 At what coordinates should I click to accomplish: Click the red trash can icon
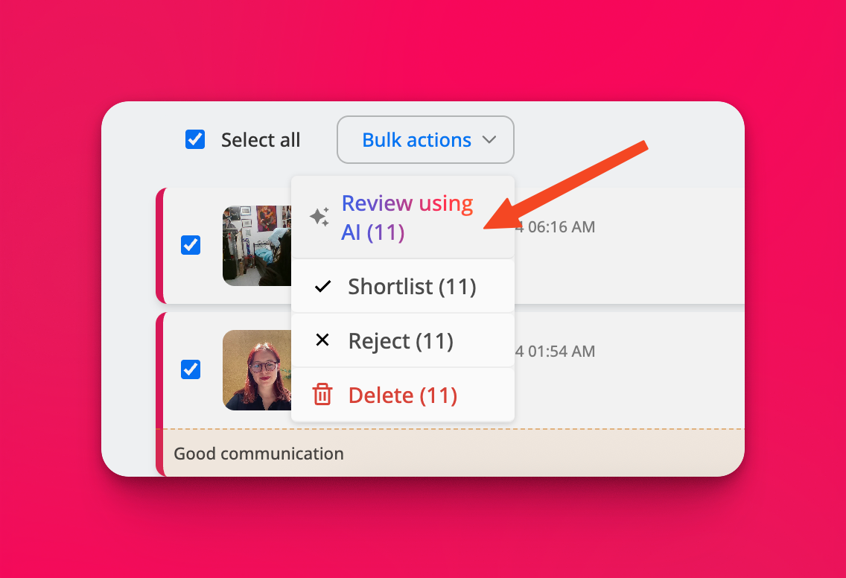point(322,395)
